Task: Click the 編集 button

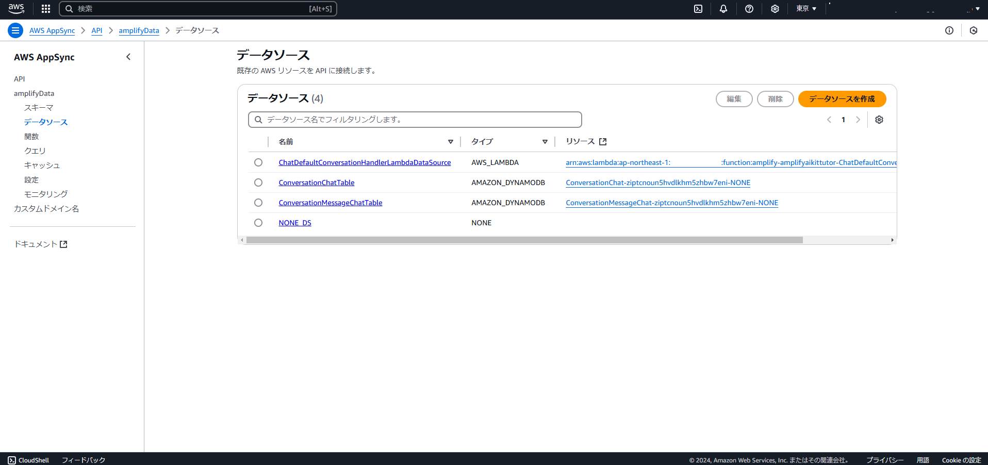Action: click(x=734, y=99)
